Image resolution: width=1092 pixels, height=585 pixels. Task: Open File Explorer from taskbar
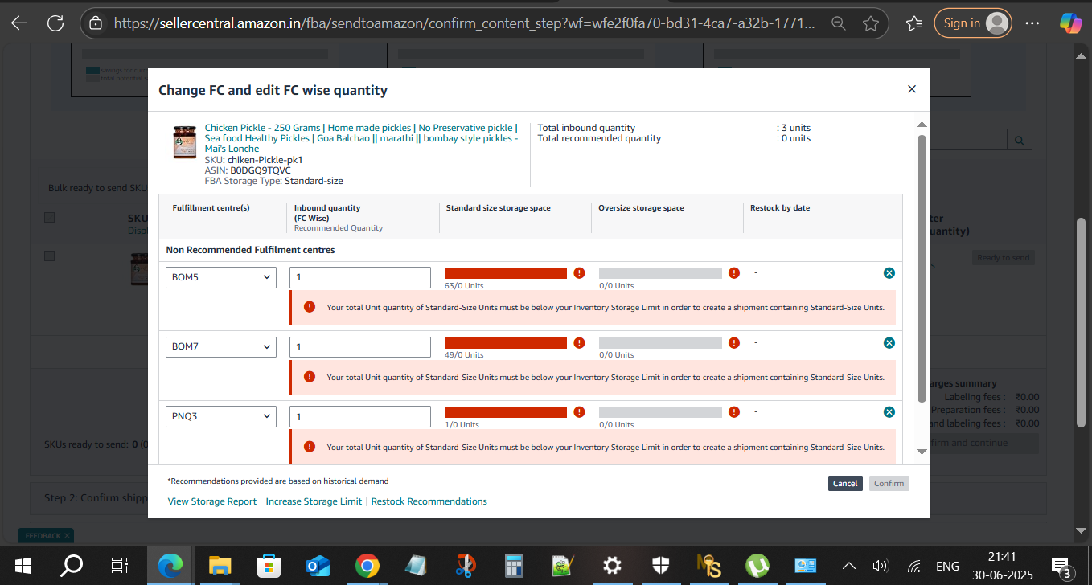point(220,566)
